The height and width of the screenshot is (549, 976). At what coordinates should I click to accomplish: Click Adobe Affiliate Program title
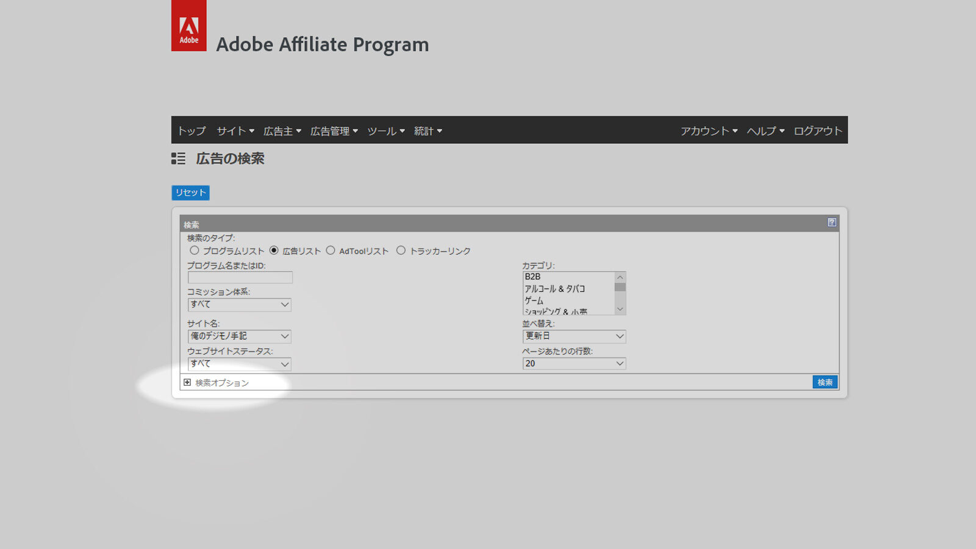[323, 44]
